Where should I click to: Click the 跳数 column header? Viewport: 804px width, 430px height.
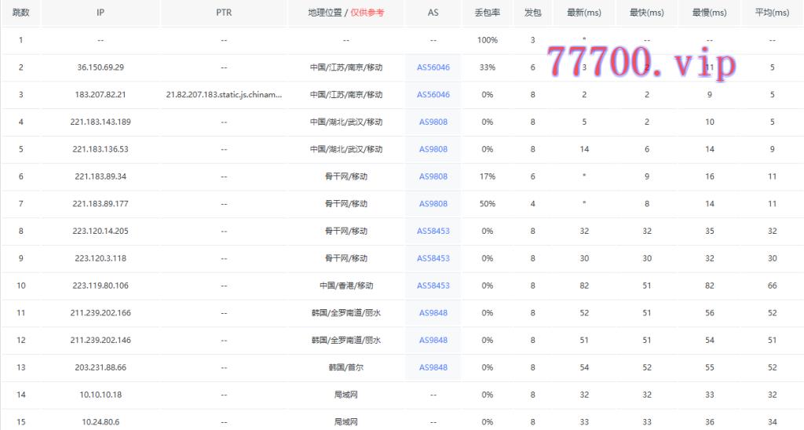[x=21, y=13]
